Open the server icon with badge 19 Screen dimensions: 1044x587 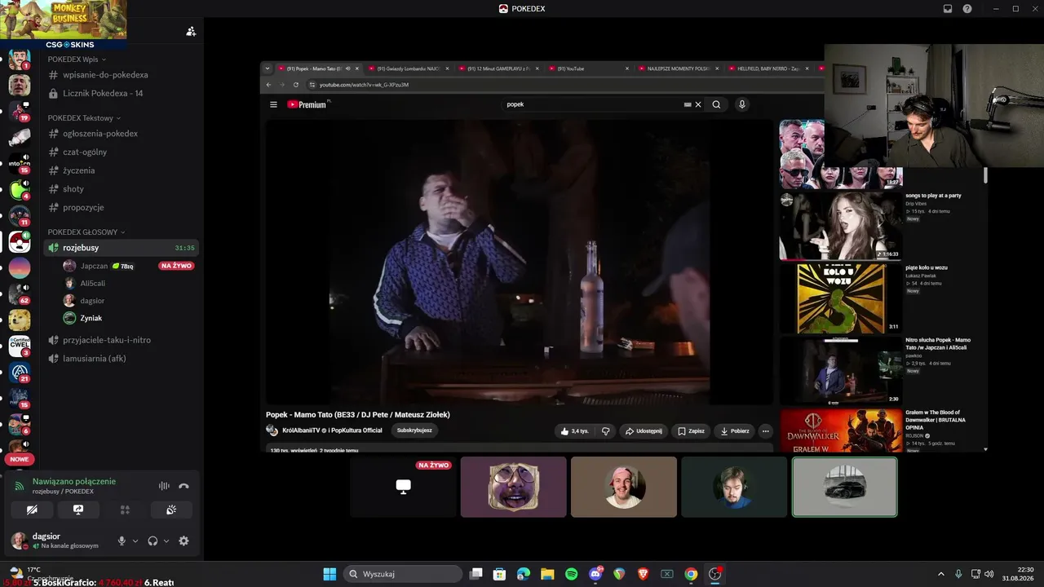[20, 111]
